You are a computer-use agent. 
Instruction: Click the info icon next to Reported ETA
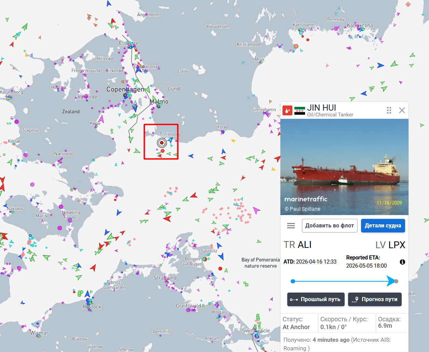[x=402, y=262]
